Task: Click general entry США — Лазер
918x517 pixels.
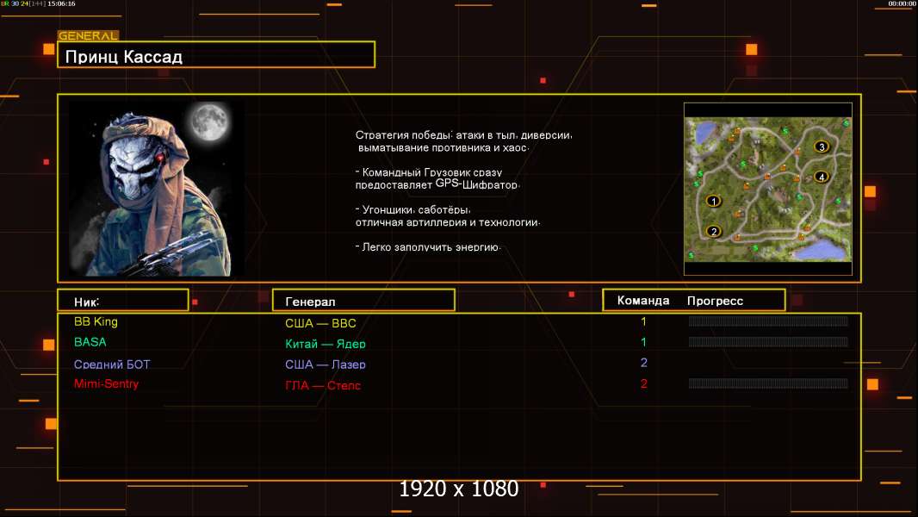Action: pyautogui.click(x=325, y=364)
